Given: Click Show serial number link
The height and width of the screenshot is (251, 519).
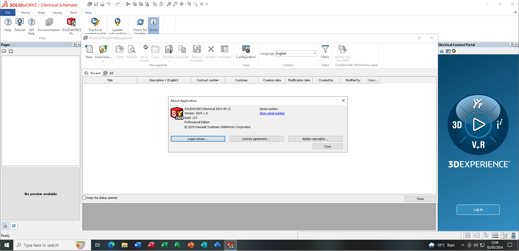Looking at the screenshot, I should [x=272, y=113].
